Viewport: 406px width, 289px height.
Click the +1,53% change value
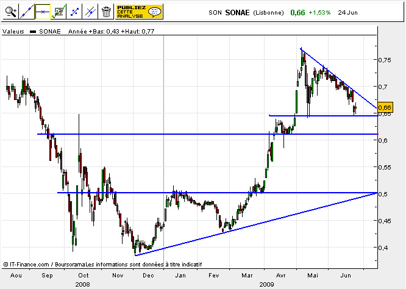point(319,13)
